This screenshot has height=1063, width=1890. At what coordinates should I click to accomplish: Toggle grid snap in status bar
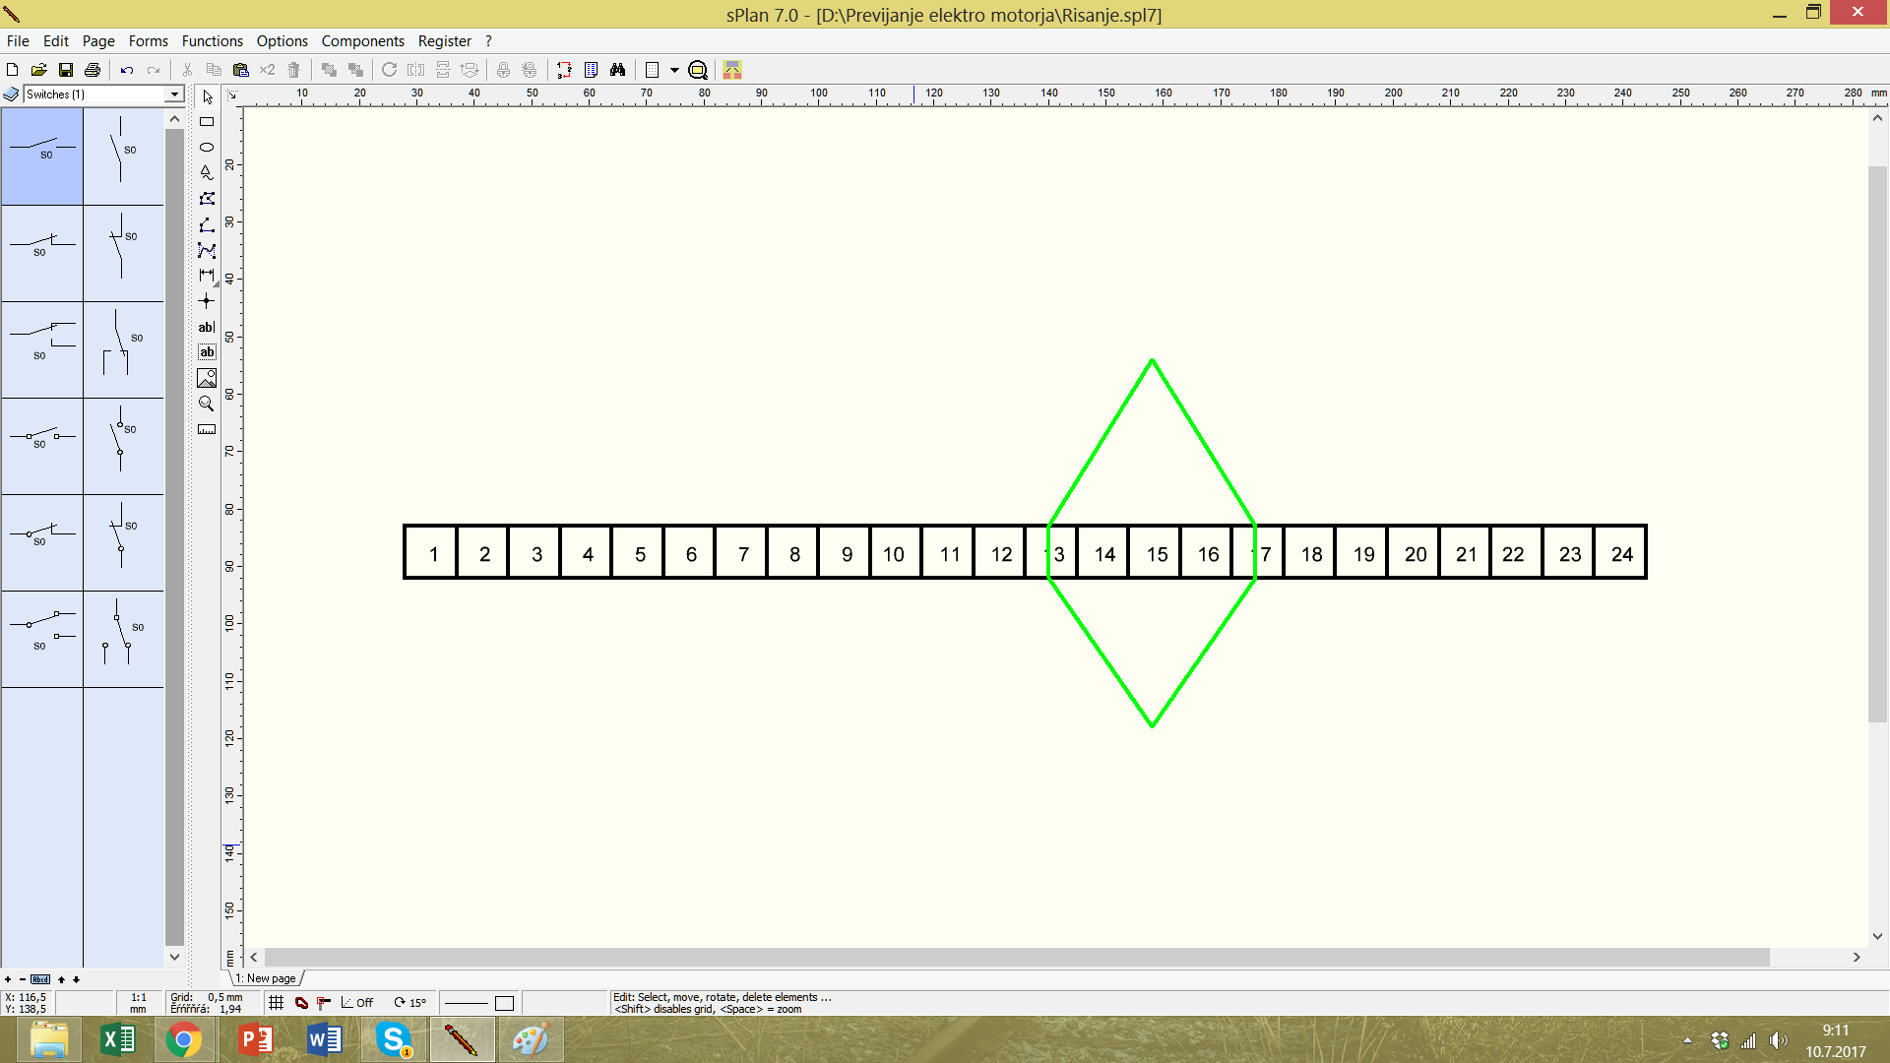(x=277, y=1003)
